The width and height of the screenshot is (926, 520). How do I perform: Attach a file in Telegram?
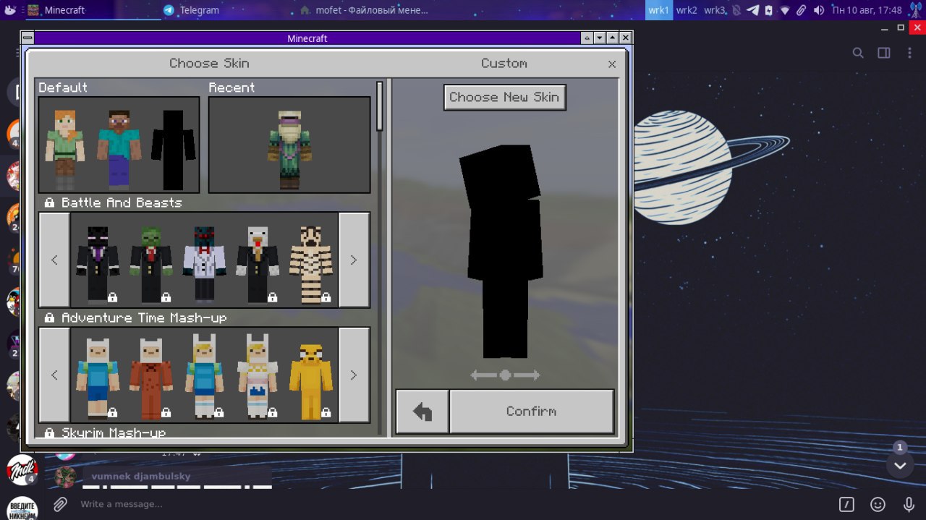[x=61, y=504]
